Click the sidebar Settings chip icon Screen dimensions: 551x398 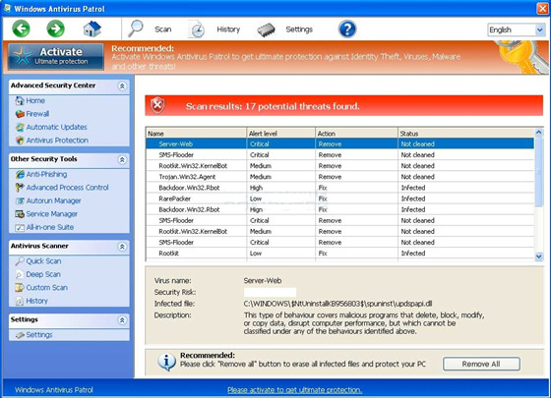[x=20, y=335]
